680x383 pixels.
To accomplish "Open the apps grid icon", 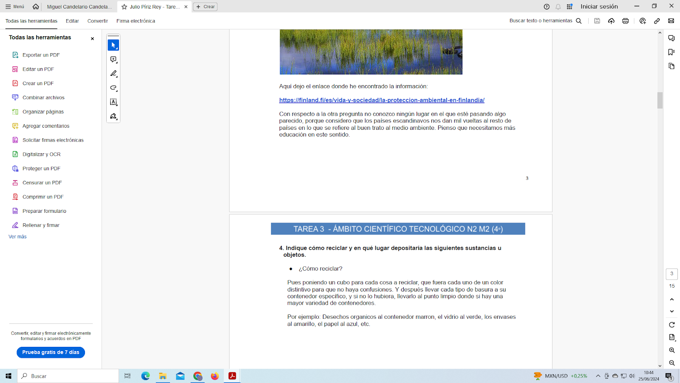I will coord(569,6).
